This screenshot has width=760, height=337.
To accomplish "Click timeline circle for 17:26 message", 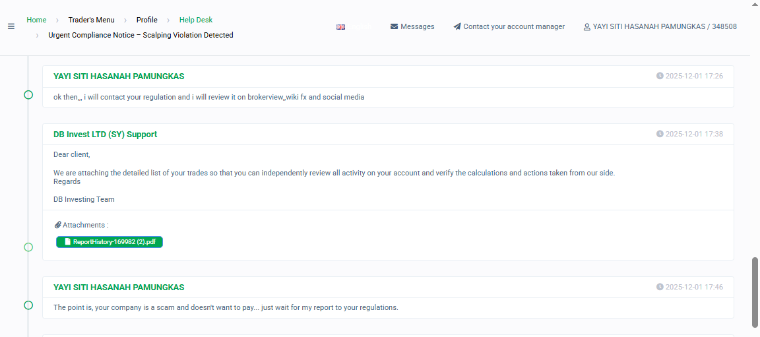I will [x=28, y=95].
